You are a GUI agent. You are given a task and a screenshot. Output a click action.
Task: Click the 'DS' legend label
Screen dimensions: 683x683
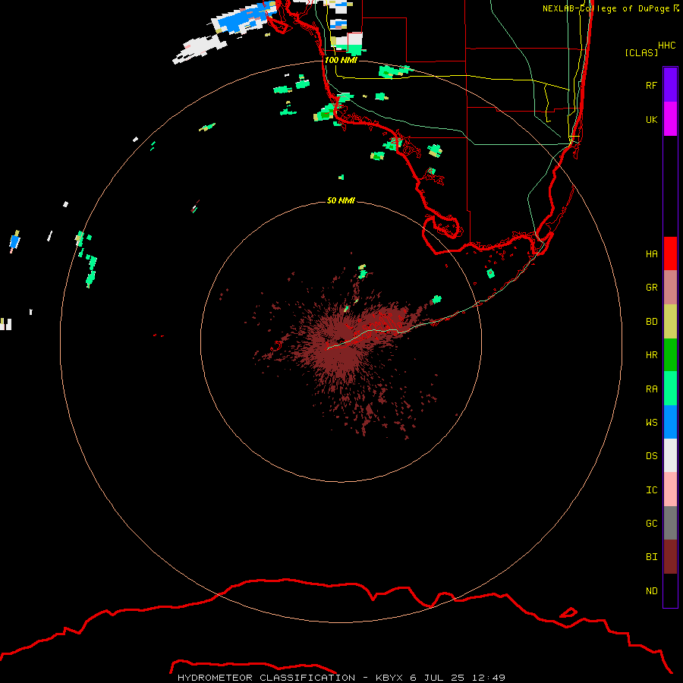[x=651, y=456]
